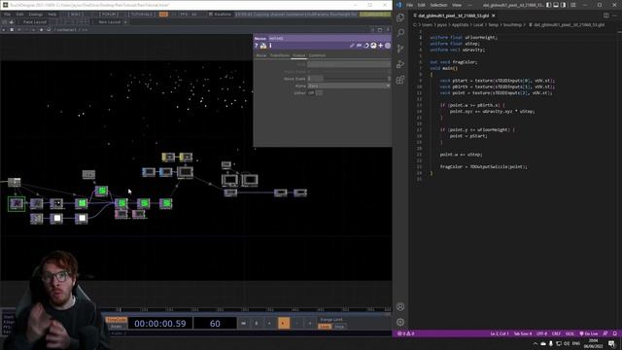Click the TUTORIALS link button
The height and width of the screenshot is (350, 622).
click(x=142, y=14)
